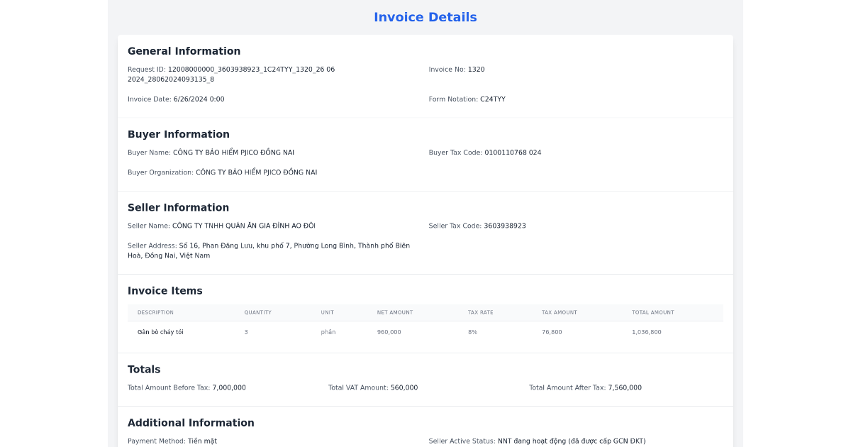This screenshot has height=447, width=851.
Task: Click the Invoice Details page title
Action: [425, 17]
